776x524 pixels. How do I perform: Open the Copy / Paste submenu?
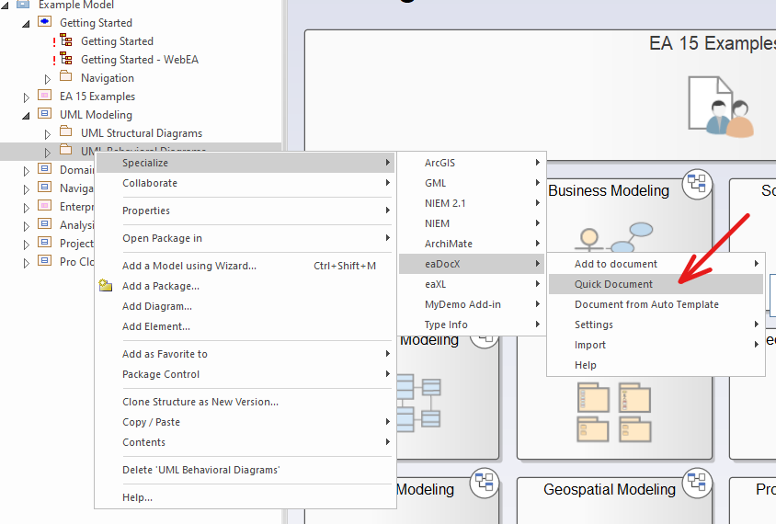(245, 423)
